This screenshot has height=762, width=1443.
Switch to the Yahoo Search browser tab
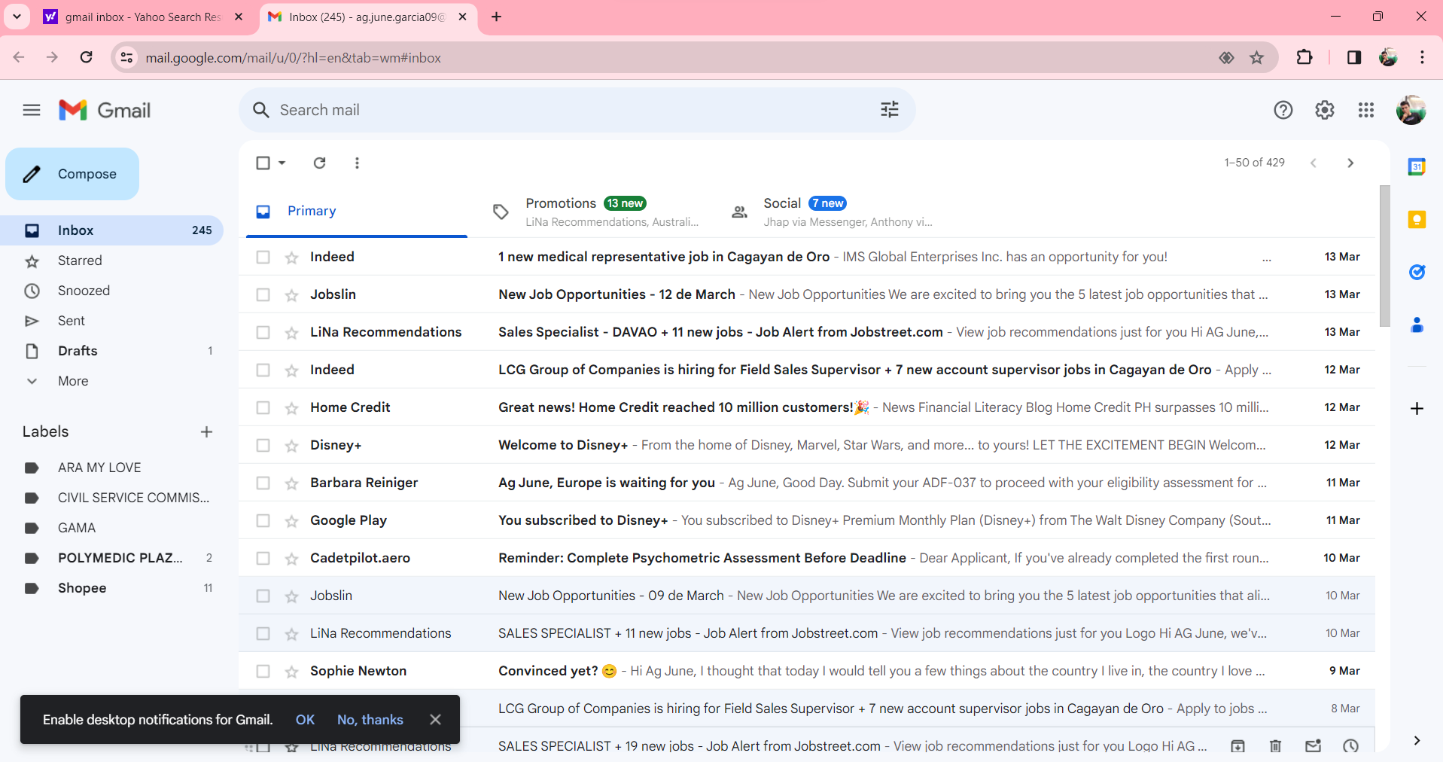[x=143, y=17]
